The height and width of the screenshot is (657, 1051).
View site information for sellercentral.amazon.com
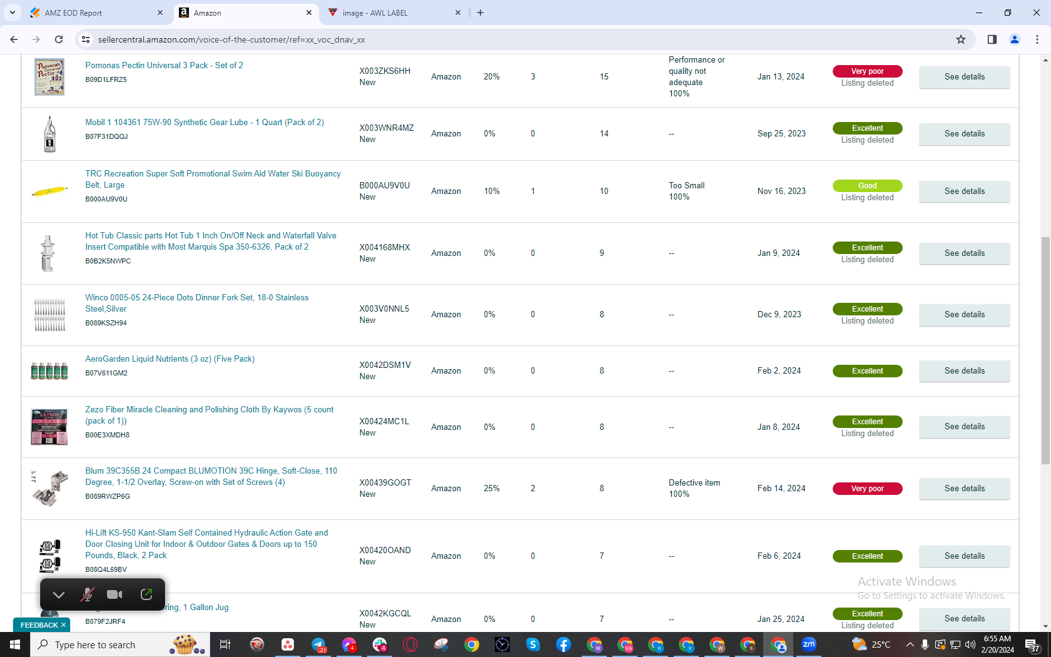tap(86, 39)
